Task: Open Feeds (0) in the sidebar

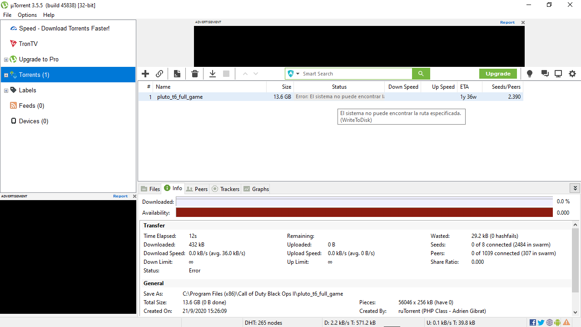Action: point(31,106)
